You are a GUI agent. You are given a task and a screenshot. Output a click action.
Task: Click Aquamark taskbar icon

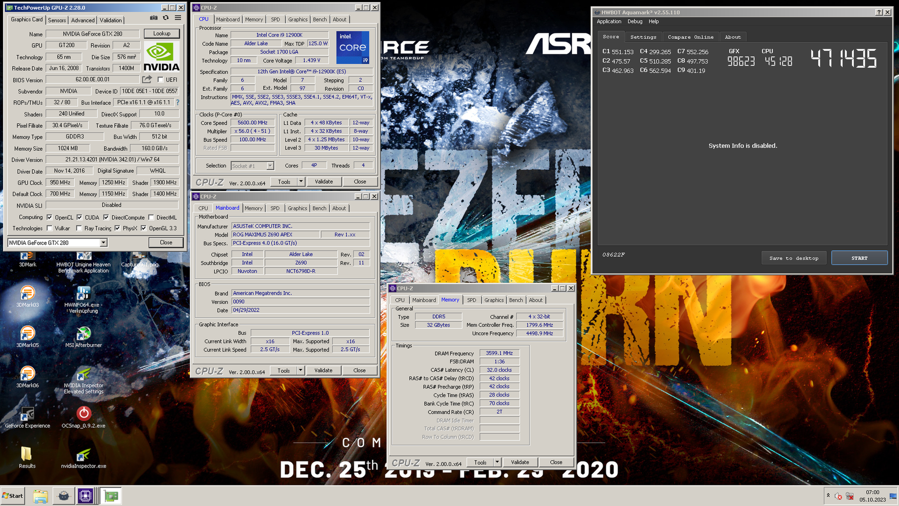click(x=64, y=496)
